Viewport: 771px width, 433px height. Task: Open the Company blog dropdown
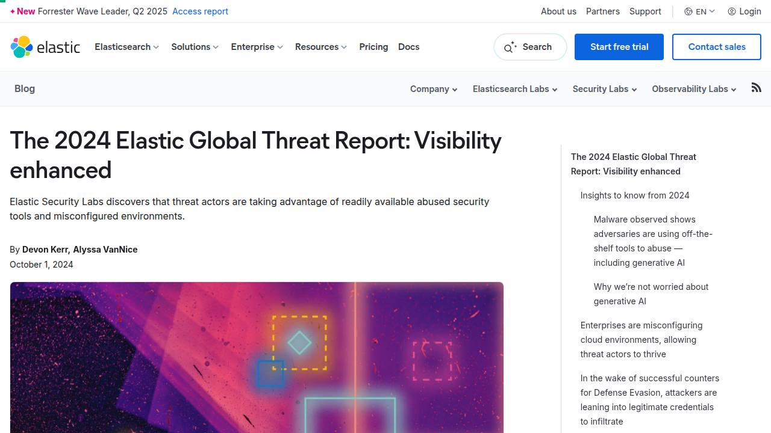(434, 89)
